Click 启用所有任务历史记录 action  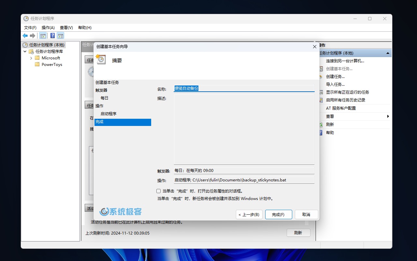point(346,100)
